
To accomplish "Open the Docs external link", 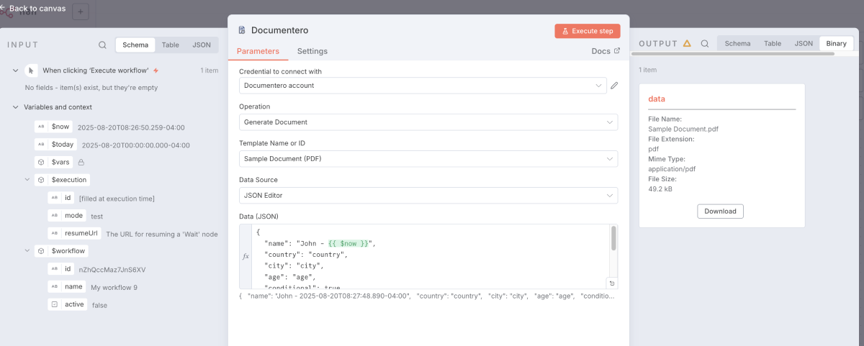I will (606, 51).
